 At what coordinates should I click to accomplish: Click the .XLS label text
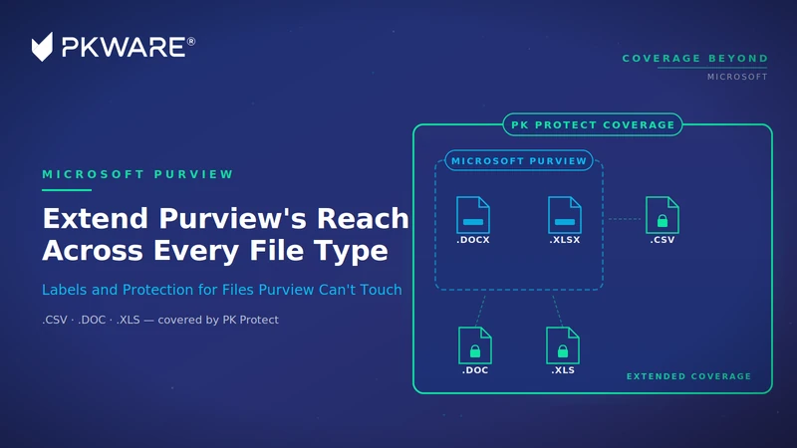point(563,370)
